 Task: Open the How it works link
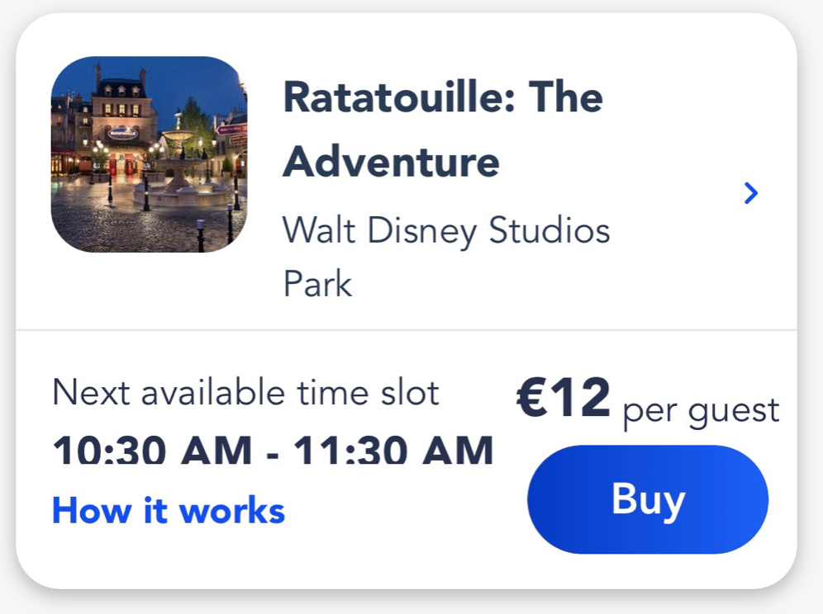click(169, 511)
